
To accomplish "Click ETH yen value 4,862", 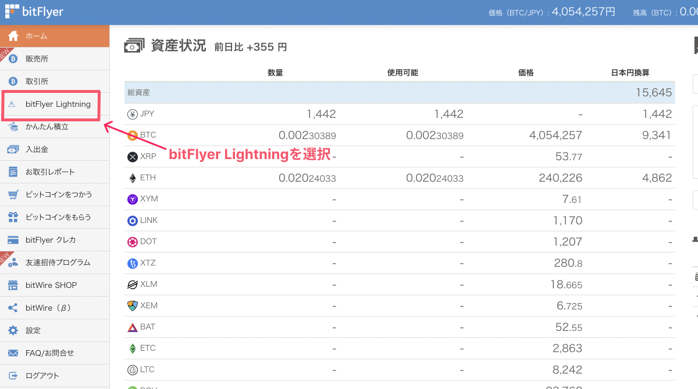I will click(x=657, y=178).
